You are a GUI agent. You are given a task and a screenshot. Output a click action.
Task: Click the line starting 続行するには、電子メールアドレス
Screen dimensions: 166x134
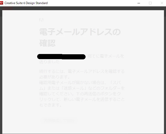pos(82,71)
